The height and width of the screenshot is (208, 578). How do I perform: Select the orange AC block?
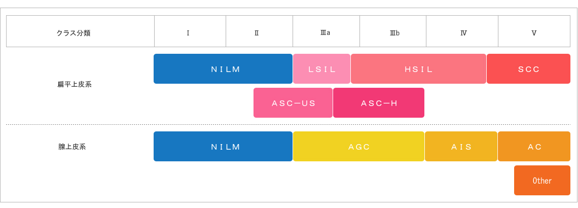point(534,147)
